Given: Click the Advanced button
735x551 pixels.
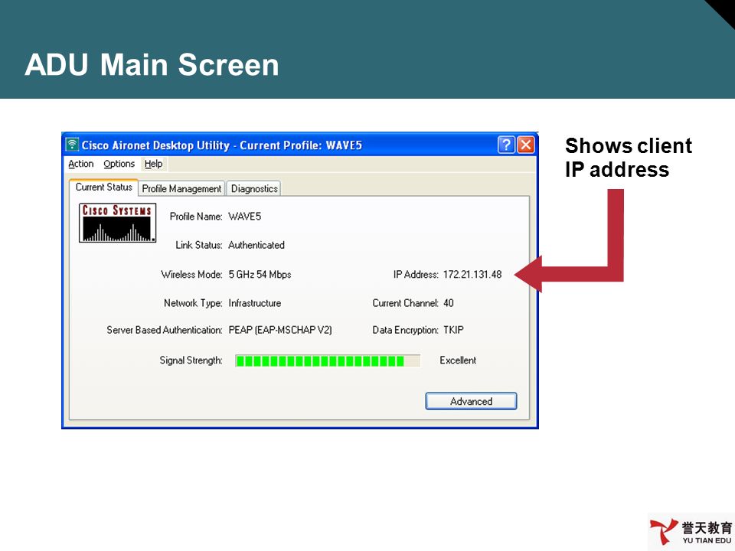Looking at the screenshot, I should pos(471,402).
